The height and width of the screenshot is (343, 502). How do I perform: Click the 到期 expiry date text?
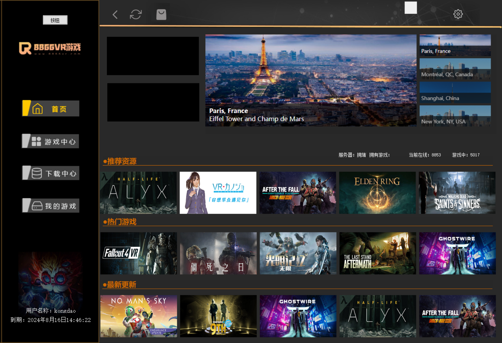click(x=51, y=320)
